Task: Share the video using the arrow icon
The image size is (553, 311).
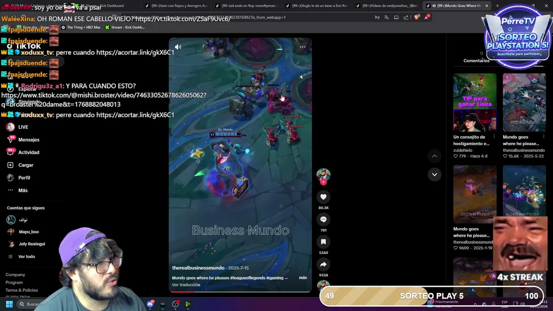Action: pos(323,264)
